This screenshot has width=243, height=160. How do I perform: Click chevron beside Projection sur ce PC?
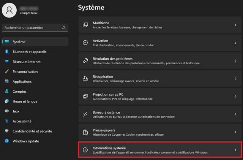235,97
